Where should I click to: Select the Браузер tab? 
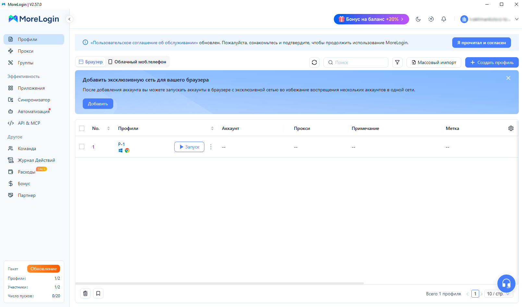[x=91, y=62]
